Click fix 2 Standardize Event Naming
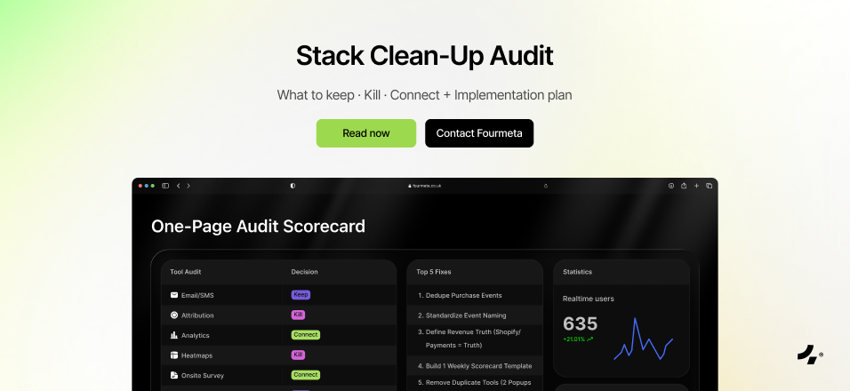This screenshot has height=391, width=850. click(x=461, y=315)
